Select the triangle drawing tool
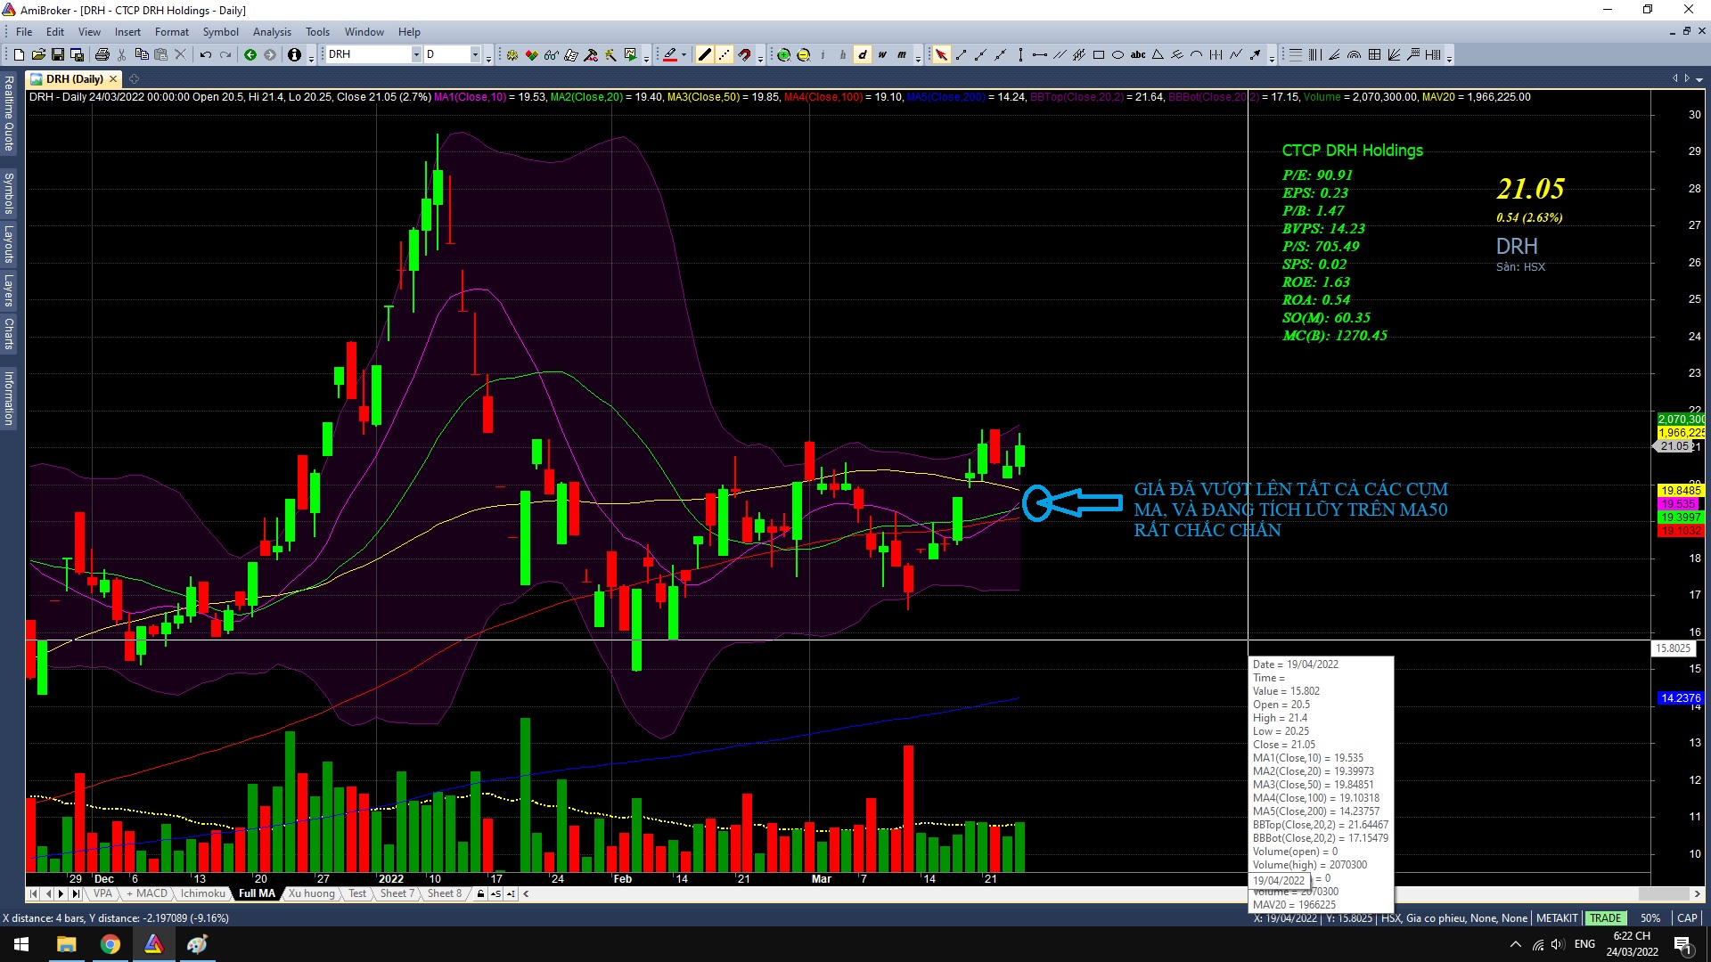The height and width of the screenshot is (962, 1711). click(x=1158, y=55)
